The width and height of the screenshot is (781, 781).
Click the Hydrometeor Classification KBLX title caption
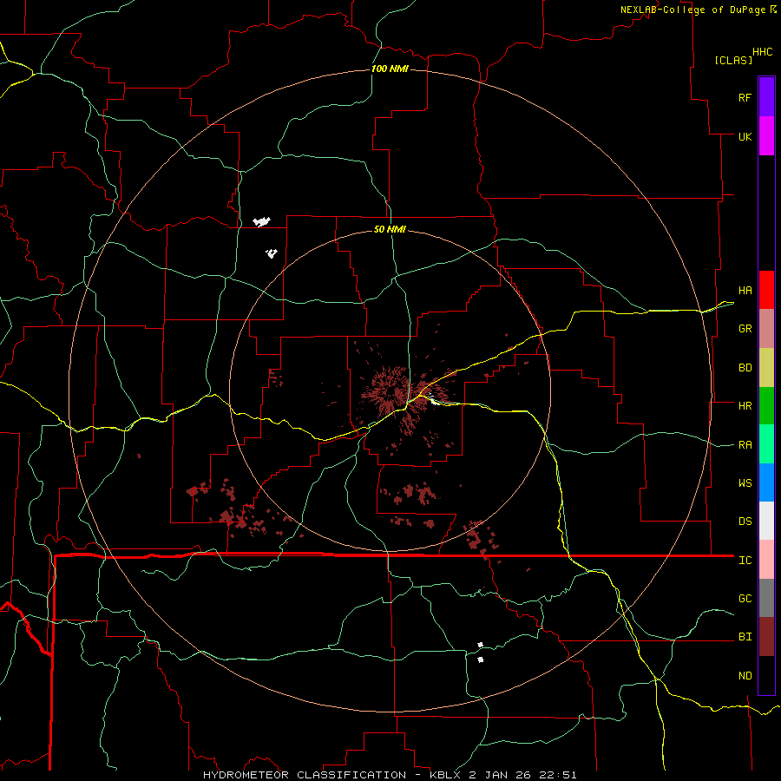[390, 775]
